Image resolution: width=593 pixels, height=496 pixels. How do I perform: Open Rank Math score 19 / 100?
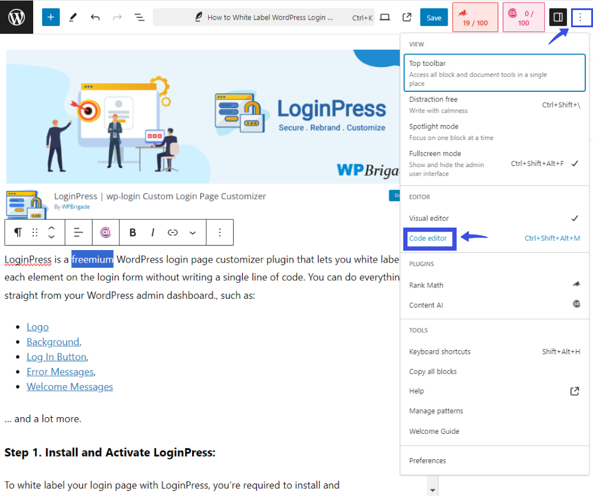coord(475,17)
